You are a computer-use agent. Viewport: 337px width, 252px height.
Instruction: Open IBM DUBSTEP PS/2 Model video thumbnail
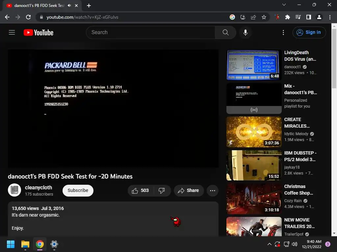pyautogui.click(x=254, y=165)
